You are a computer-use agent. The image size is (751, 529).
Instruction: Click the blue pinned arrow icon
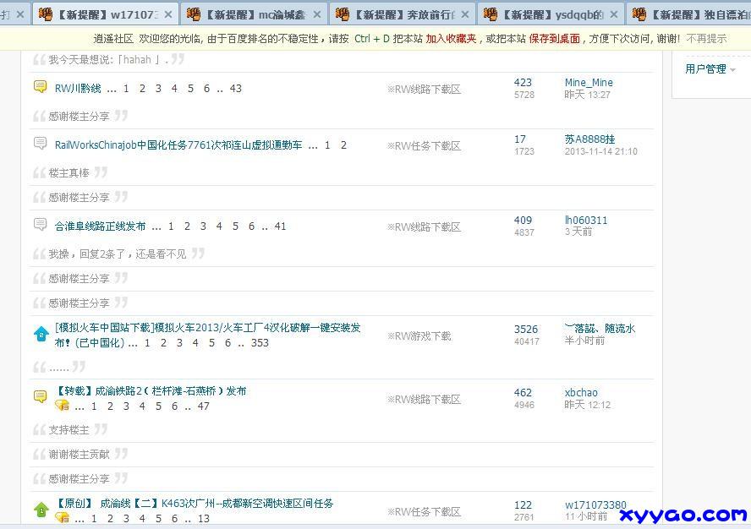click(40, 335)
